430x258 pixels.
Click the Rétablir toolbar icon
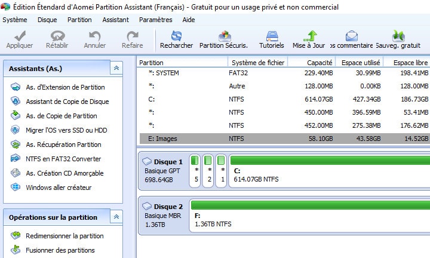57,36
